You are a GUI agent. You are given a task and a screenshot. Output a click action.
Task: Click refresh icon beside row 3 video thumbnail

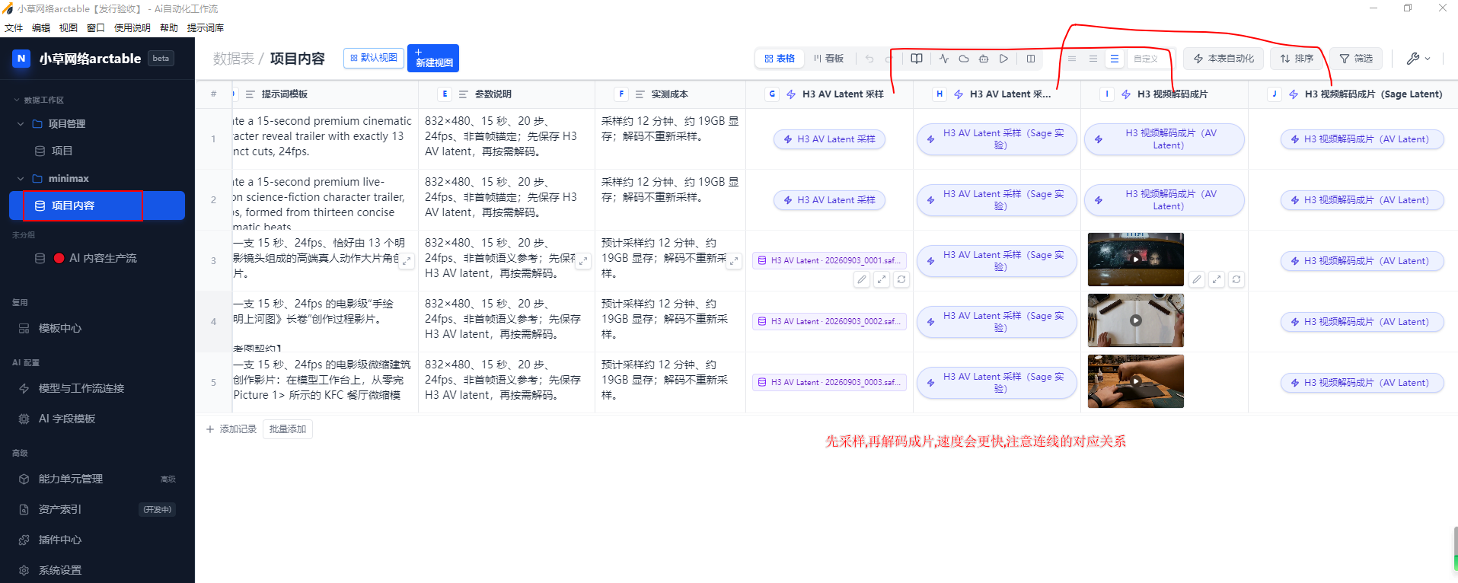1236,279
